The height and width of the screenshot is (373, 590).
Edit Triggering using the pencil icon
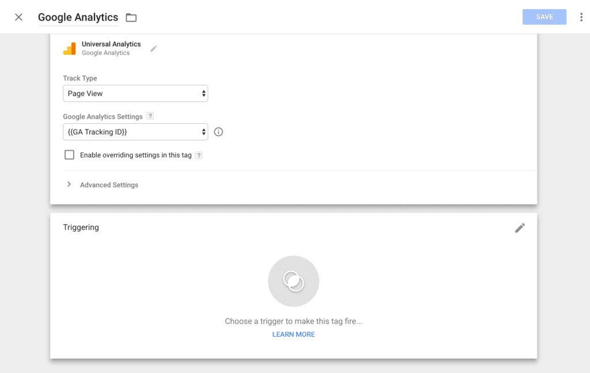[x=520, y=228]
